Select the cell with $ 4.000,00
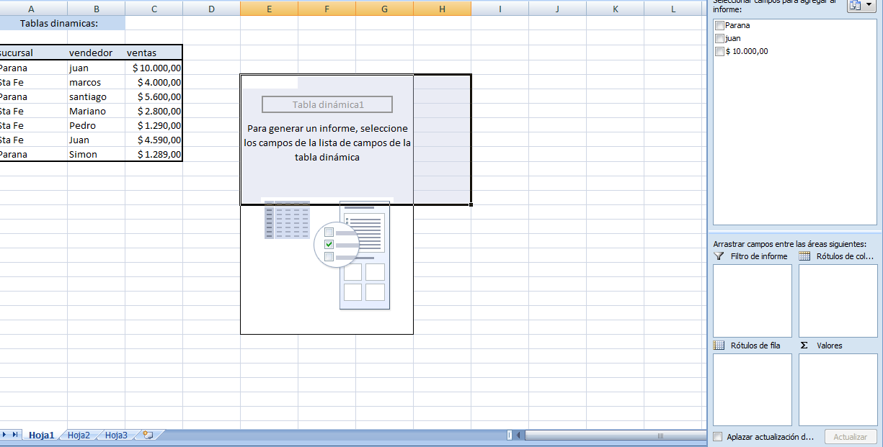Screen dimensions: 883x447 (154, 82)
